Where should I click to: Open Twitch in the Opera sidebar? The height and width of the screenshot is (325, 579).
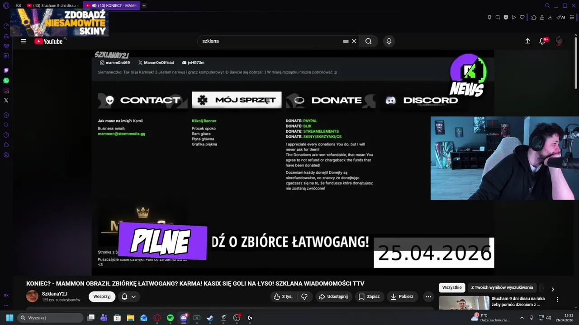pyautogui.click(x=6, y=70)
